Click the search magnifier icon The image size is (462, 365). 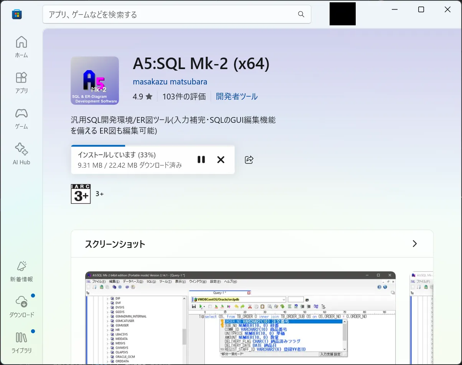click(x=301, y=14)
